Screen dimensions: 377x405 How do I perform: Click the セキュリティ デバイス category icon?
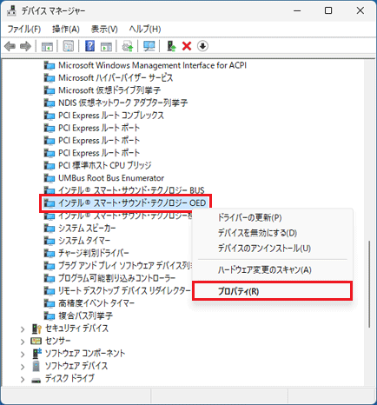click(x=36, y=329)
